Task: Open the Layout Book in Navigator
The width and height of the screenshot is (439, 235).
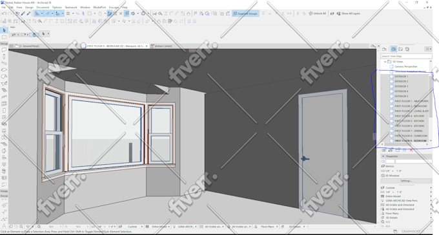Action: tap(401, 49)
